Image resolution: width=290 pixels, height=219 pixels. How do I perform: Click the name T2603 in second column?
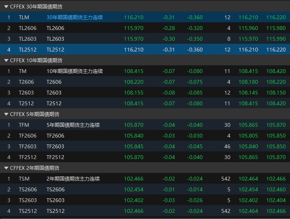54,93
